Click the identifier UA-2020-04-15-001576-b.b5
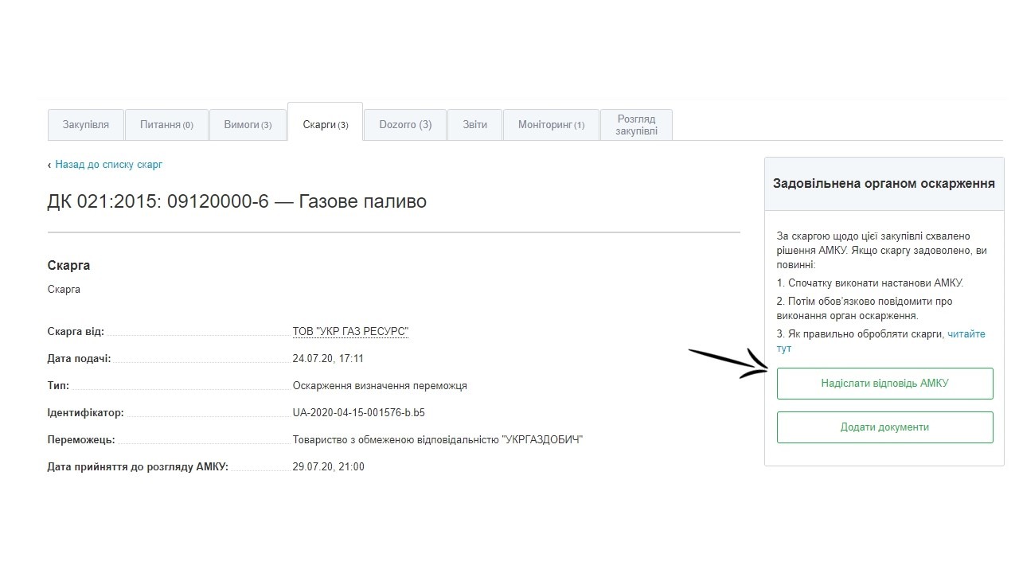 pyautogui.click(x=358, y=413)
